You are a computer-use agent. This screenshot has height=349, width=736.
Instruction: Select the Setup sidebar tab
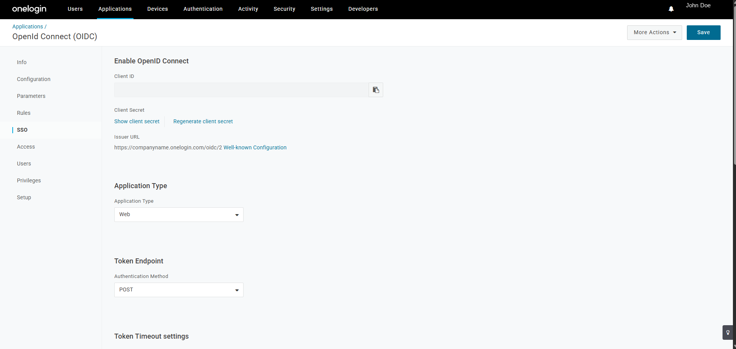click(x=24, y=197)
